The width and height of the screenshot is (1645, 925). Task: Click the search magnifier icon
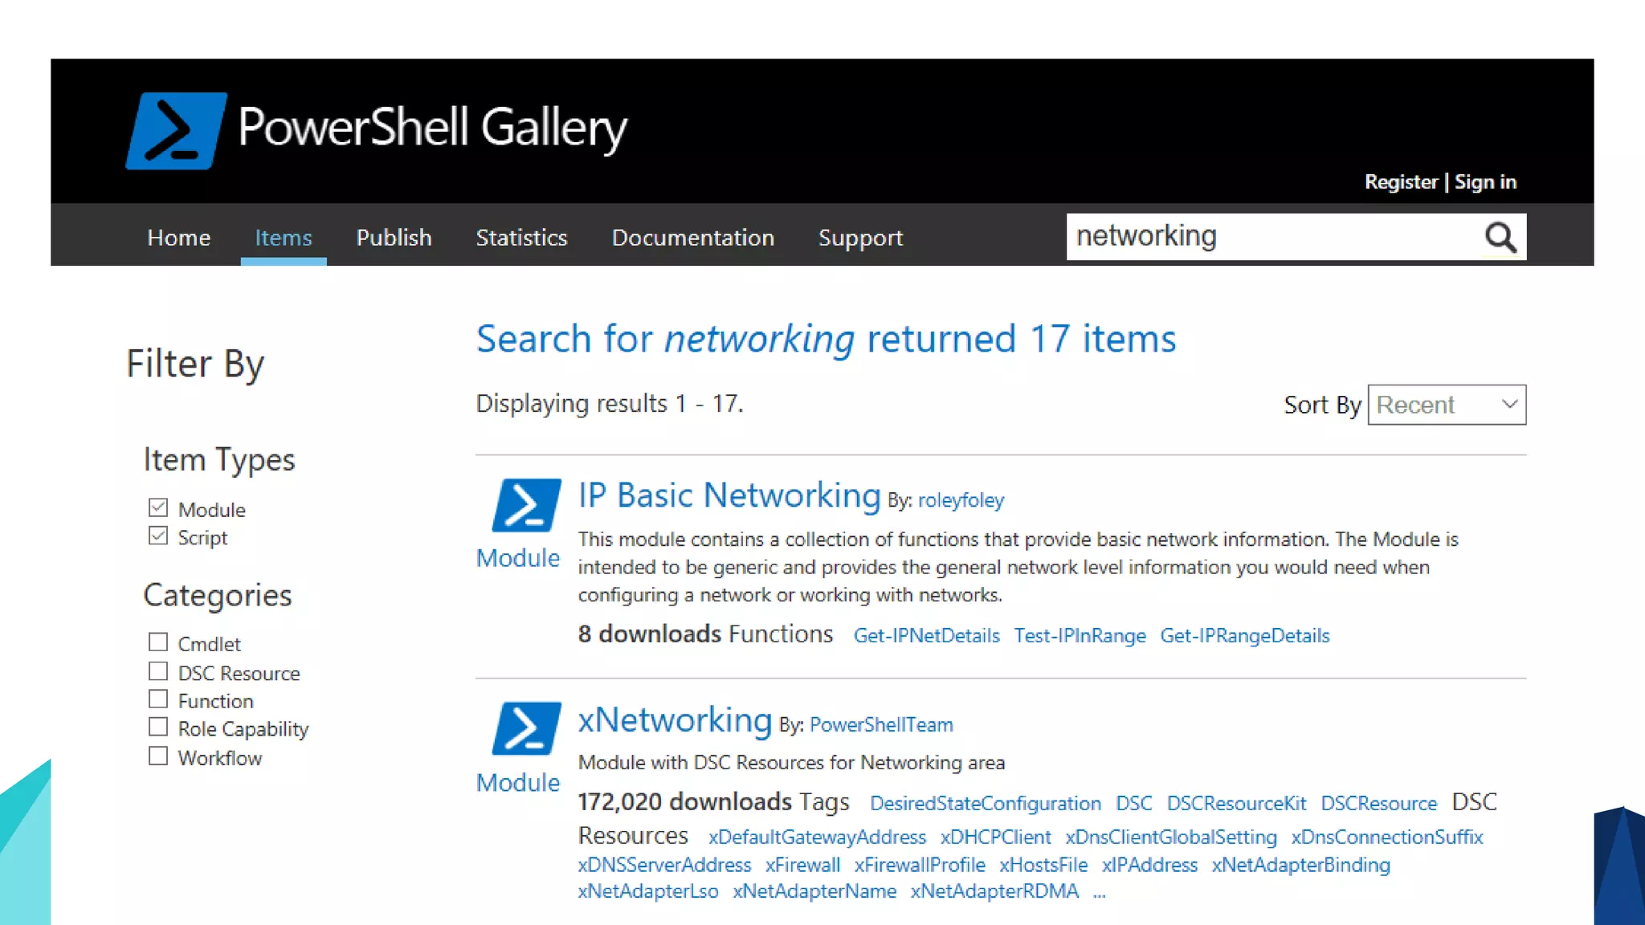(x=1500, y=237)
